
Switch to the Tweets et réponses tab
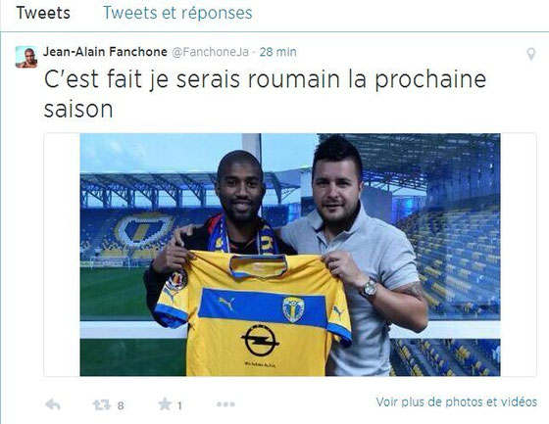177,14
